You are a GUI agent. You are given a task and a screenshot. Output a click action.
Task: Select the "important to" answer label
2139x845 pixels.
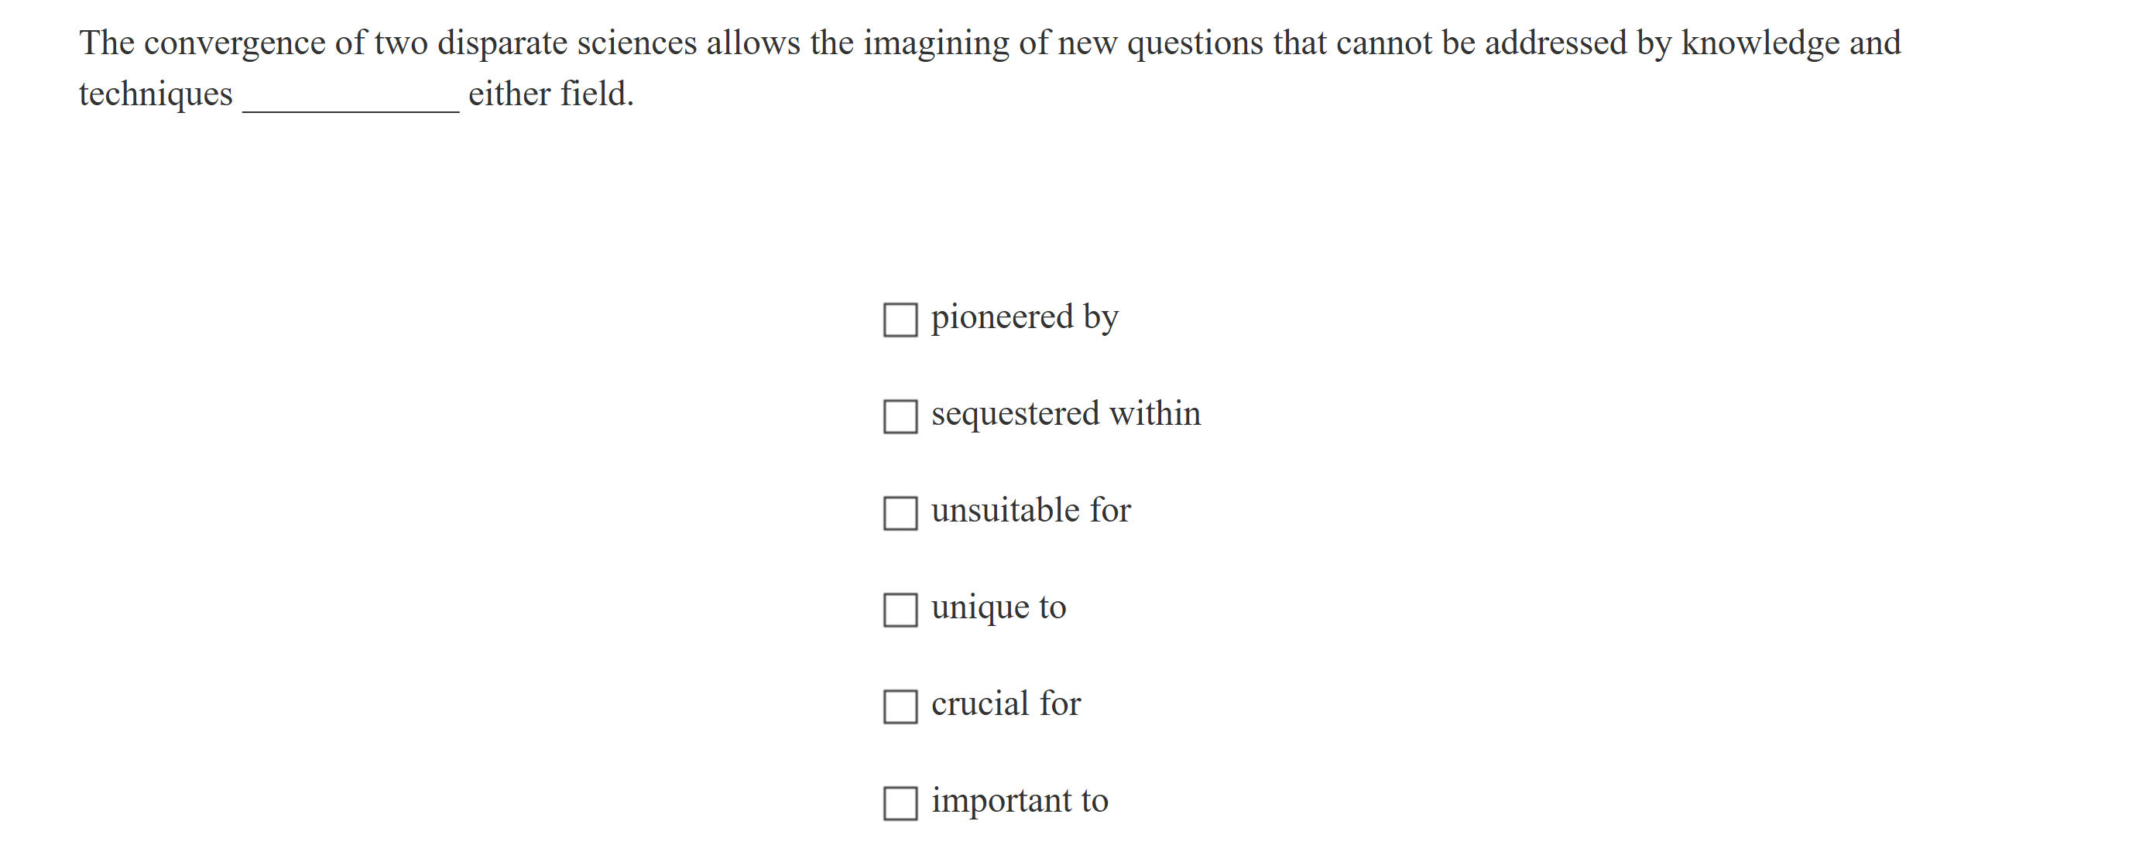(x=1019, y=801)
